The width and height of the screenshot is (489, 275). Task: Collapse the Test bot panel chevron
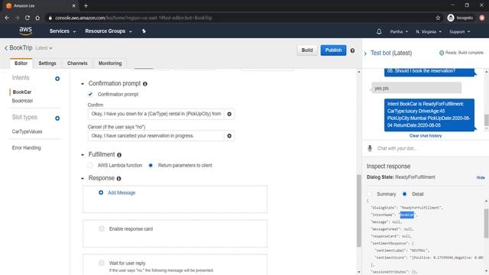pyautogui.click(x=365, y=53)
